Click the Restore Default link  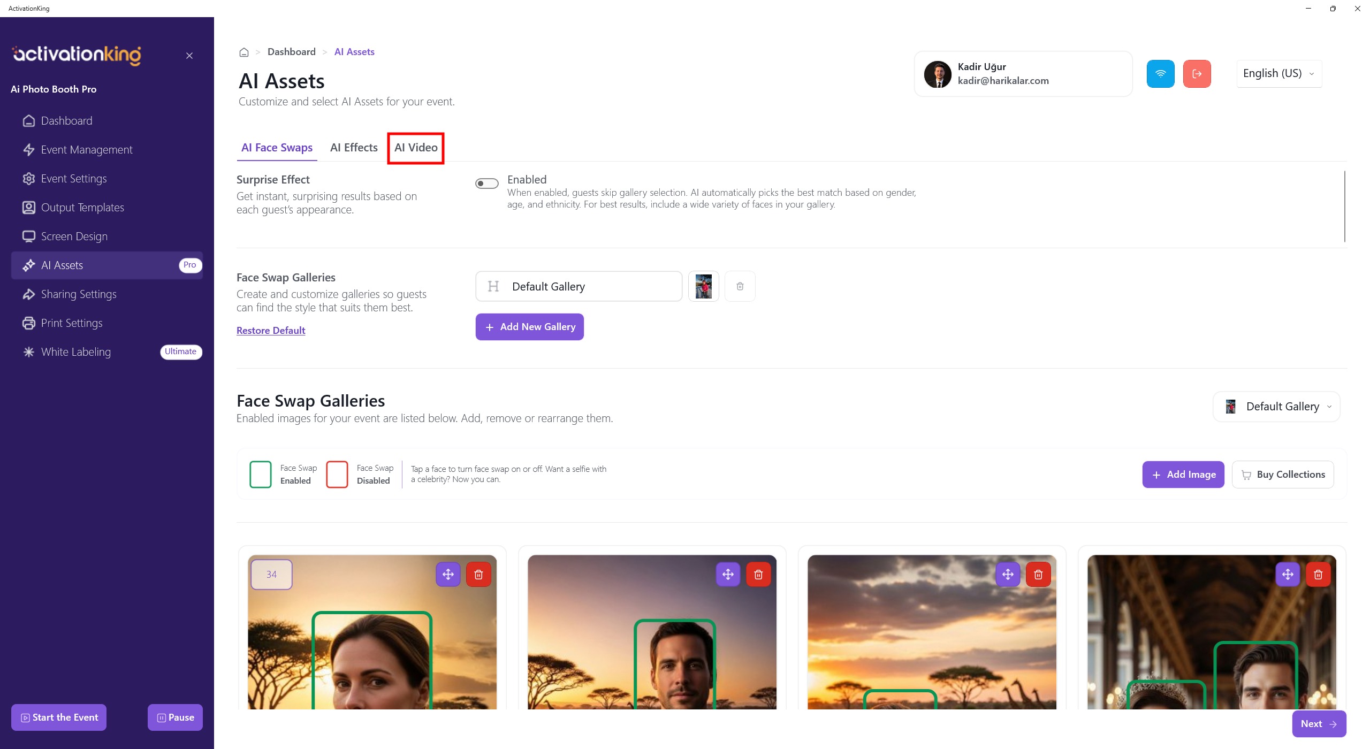tap(271, 331)
